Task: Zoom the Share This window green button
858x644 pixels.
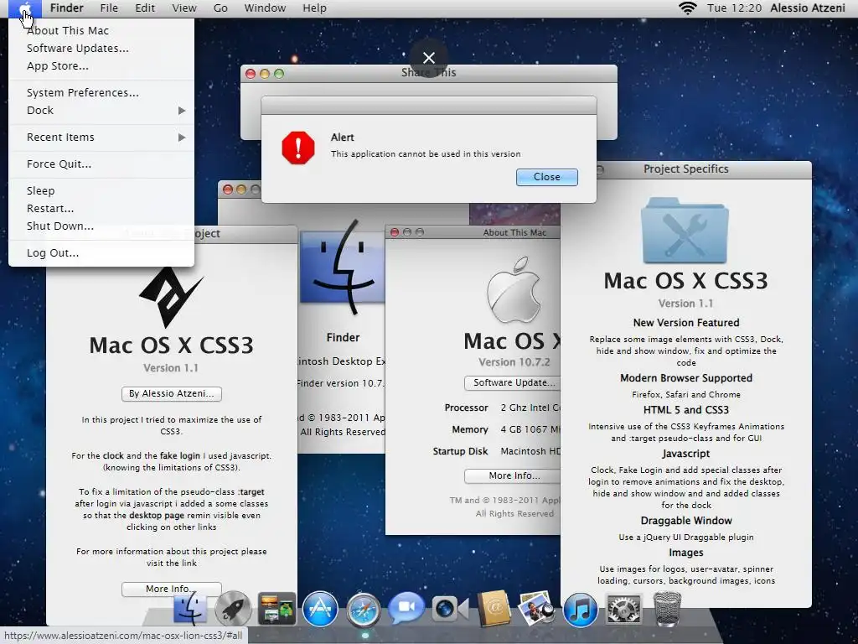Action: pyautogui.click(x=279, y=74)
